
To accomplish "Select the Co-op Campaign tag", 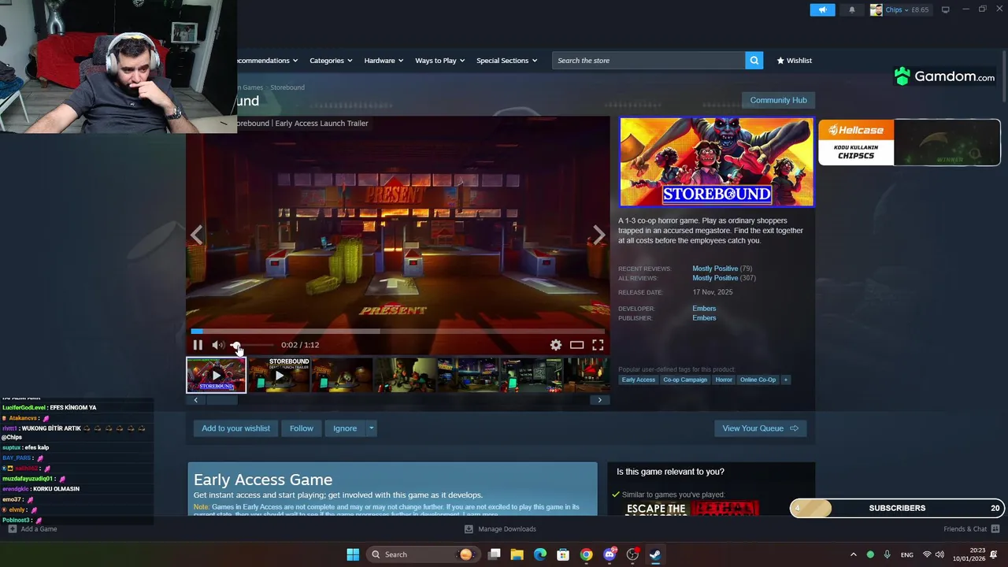I will tap(685, 380).
